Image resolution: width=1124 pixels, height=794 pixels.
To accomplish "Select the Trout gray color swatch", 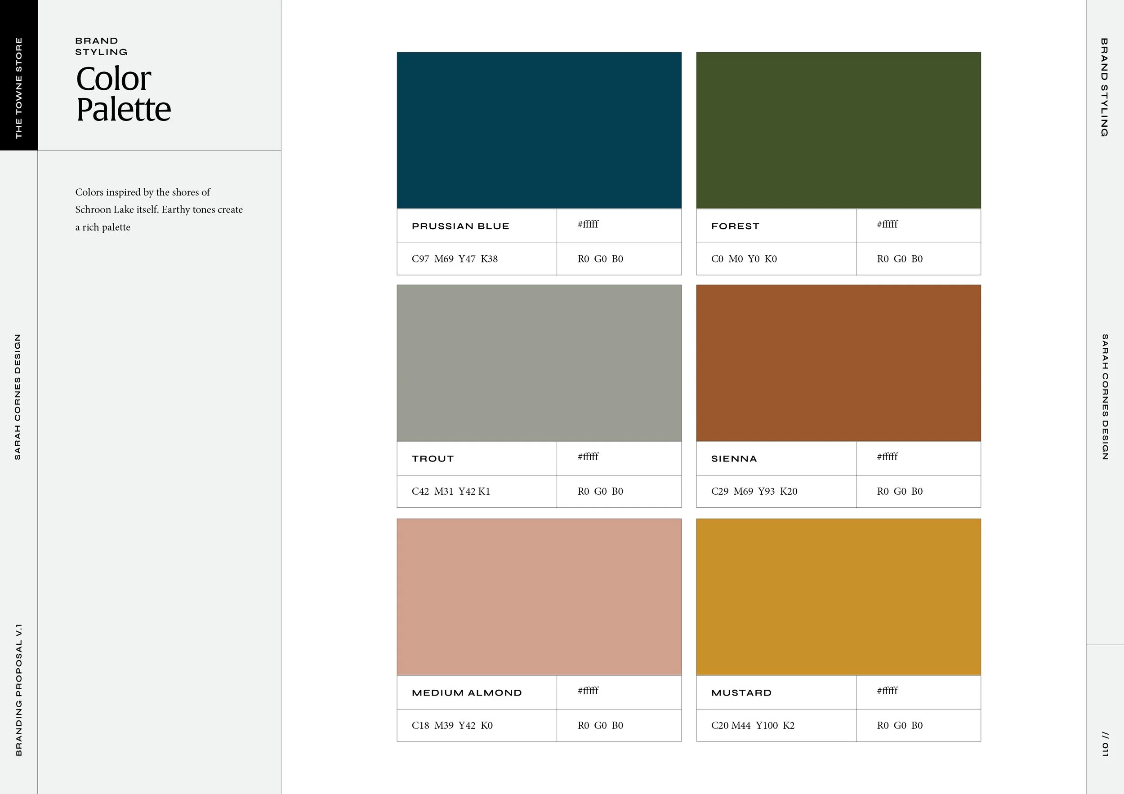I will [x=539, y=364].
